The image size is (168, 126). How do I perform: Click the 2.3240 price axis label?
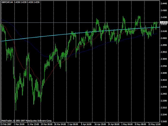coord(164,115)
